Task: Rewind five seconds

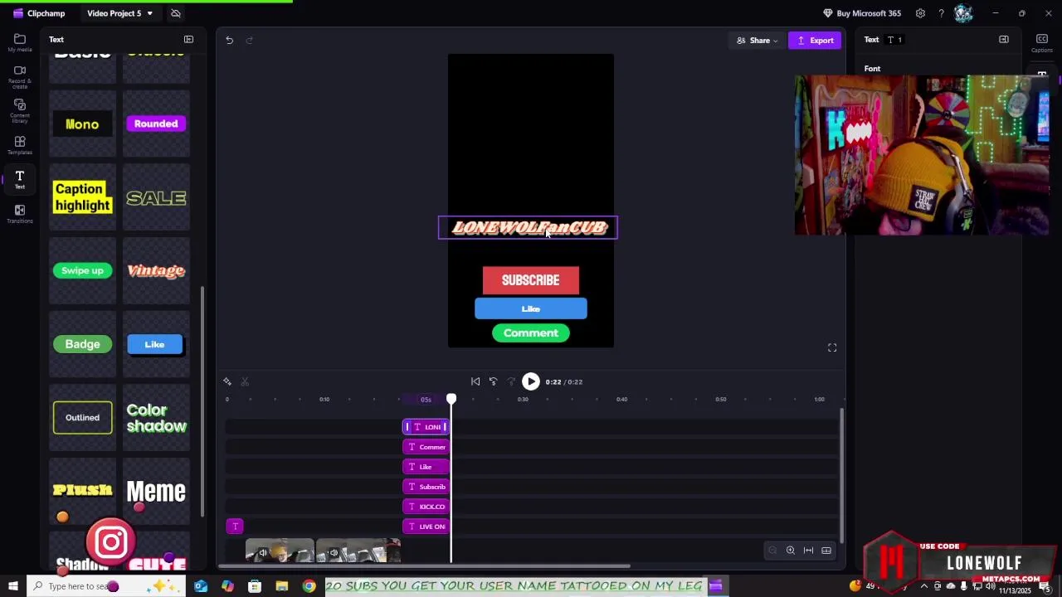Action: pos(493,381)
